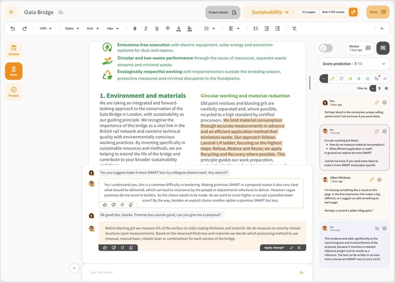Open the Arial font dropdown

[x=93, y=28]
